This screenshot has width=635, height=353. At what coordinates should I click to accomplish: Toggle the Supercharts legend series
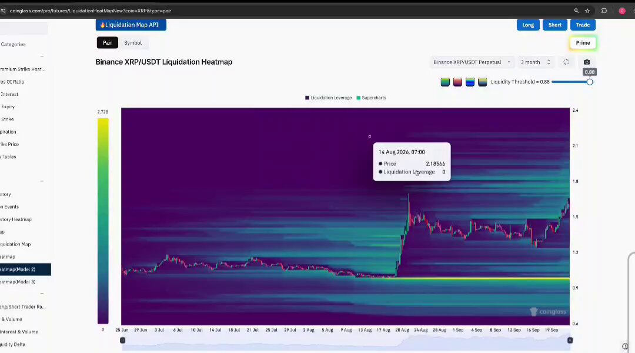(x=371, y=98)
